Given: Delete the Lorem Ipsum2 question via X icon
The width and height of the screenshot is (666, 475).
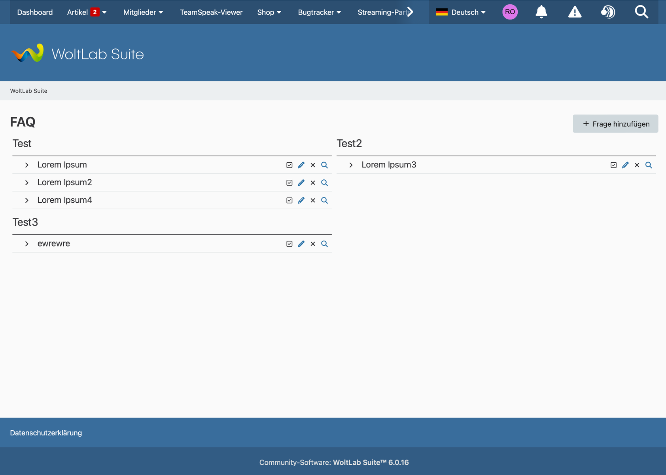Looking at the screenshot, I should click(313, 183).
